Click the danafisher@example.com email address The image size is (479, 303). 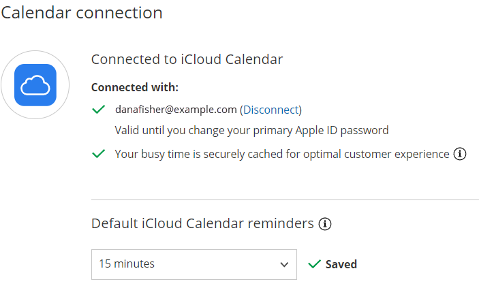tap(176, 110)
